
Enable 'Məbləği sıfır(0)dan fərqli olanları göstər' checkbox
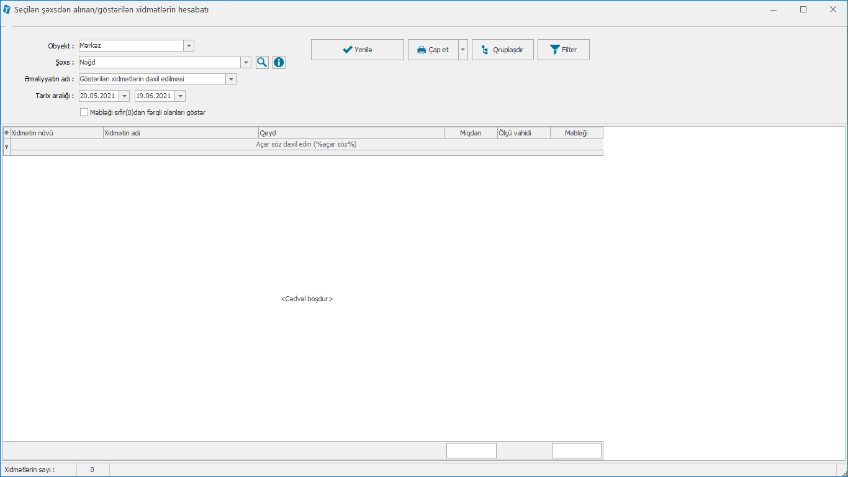(84, 112)
